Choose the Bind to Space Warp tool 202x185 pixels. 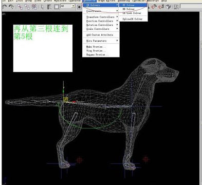click(x=34, y=7)
